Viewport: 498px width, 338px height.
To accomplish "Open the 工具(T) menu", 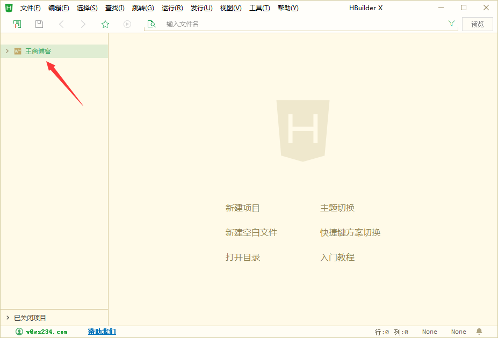I will point(259,8).
